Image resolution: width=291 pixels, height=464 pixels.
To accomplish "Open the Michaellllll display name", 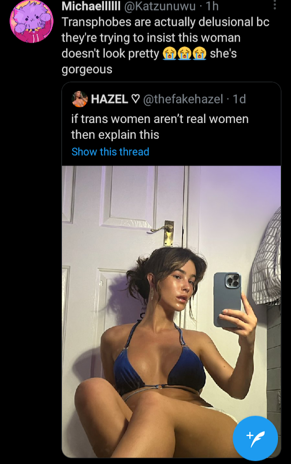I will (x=91, y=6).
